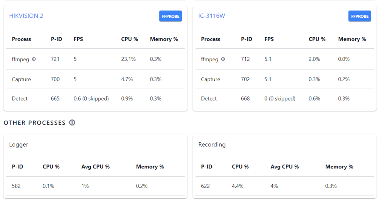This screenshot has width=379, height=202.
Task: Click Other Processes info icon
Action: pyautogui.click(x=72, y=123)
